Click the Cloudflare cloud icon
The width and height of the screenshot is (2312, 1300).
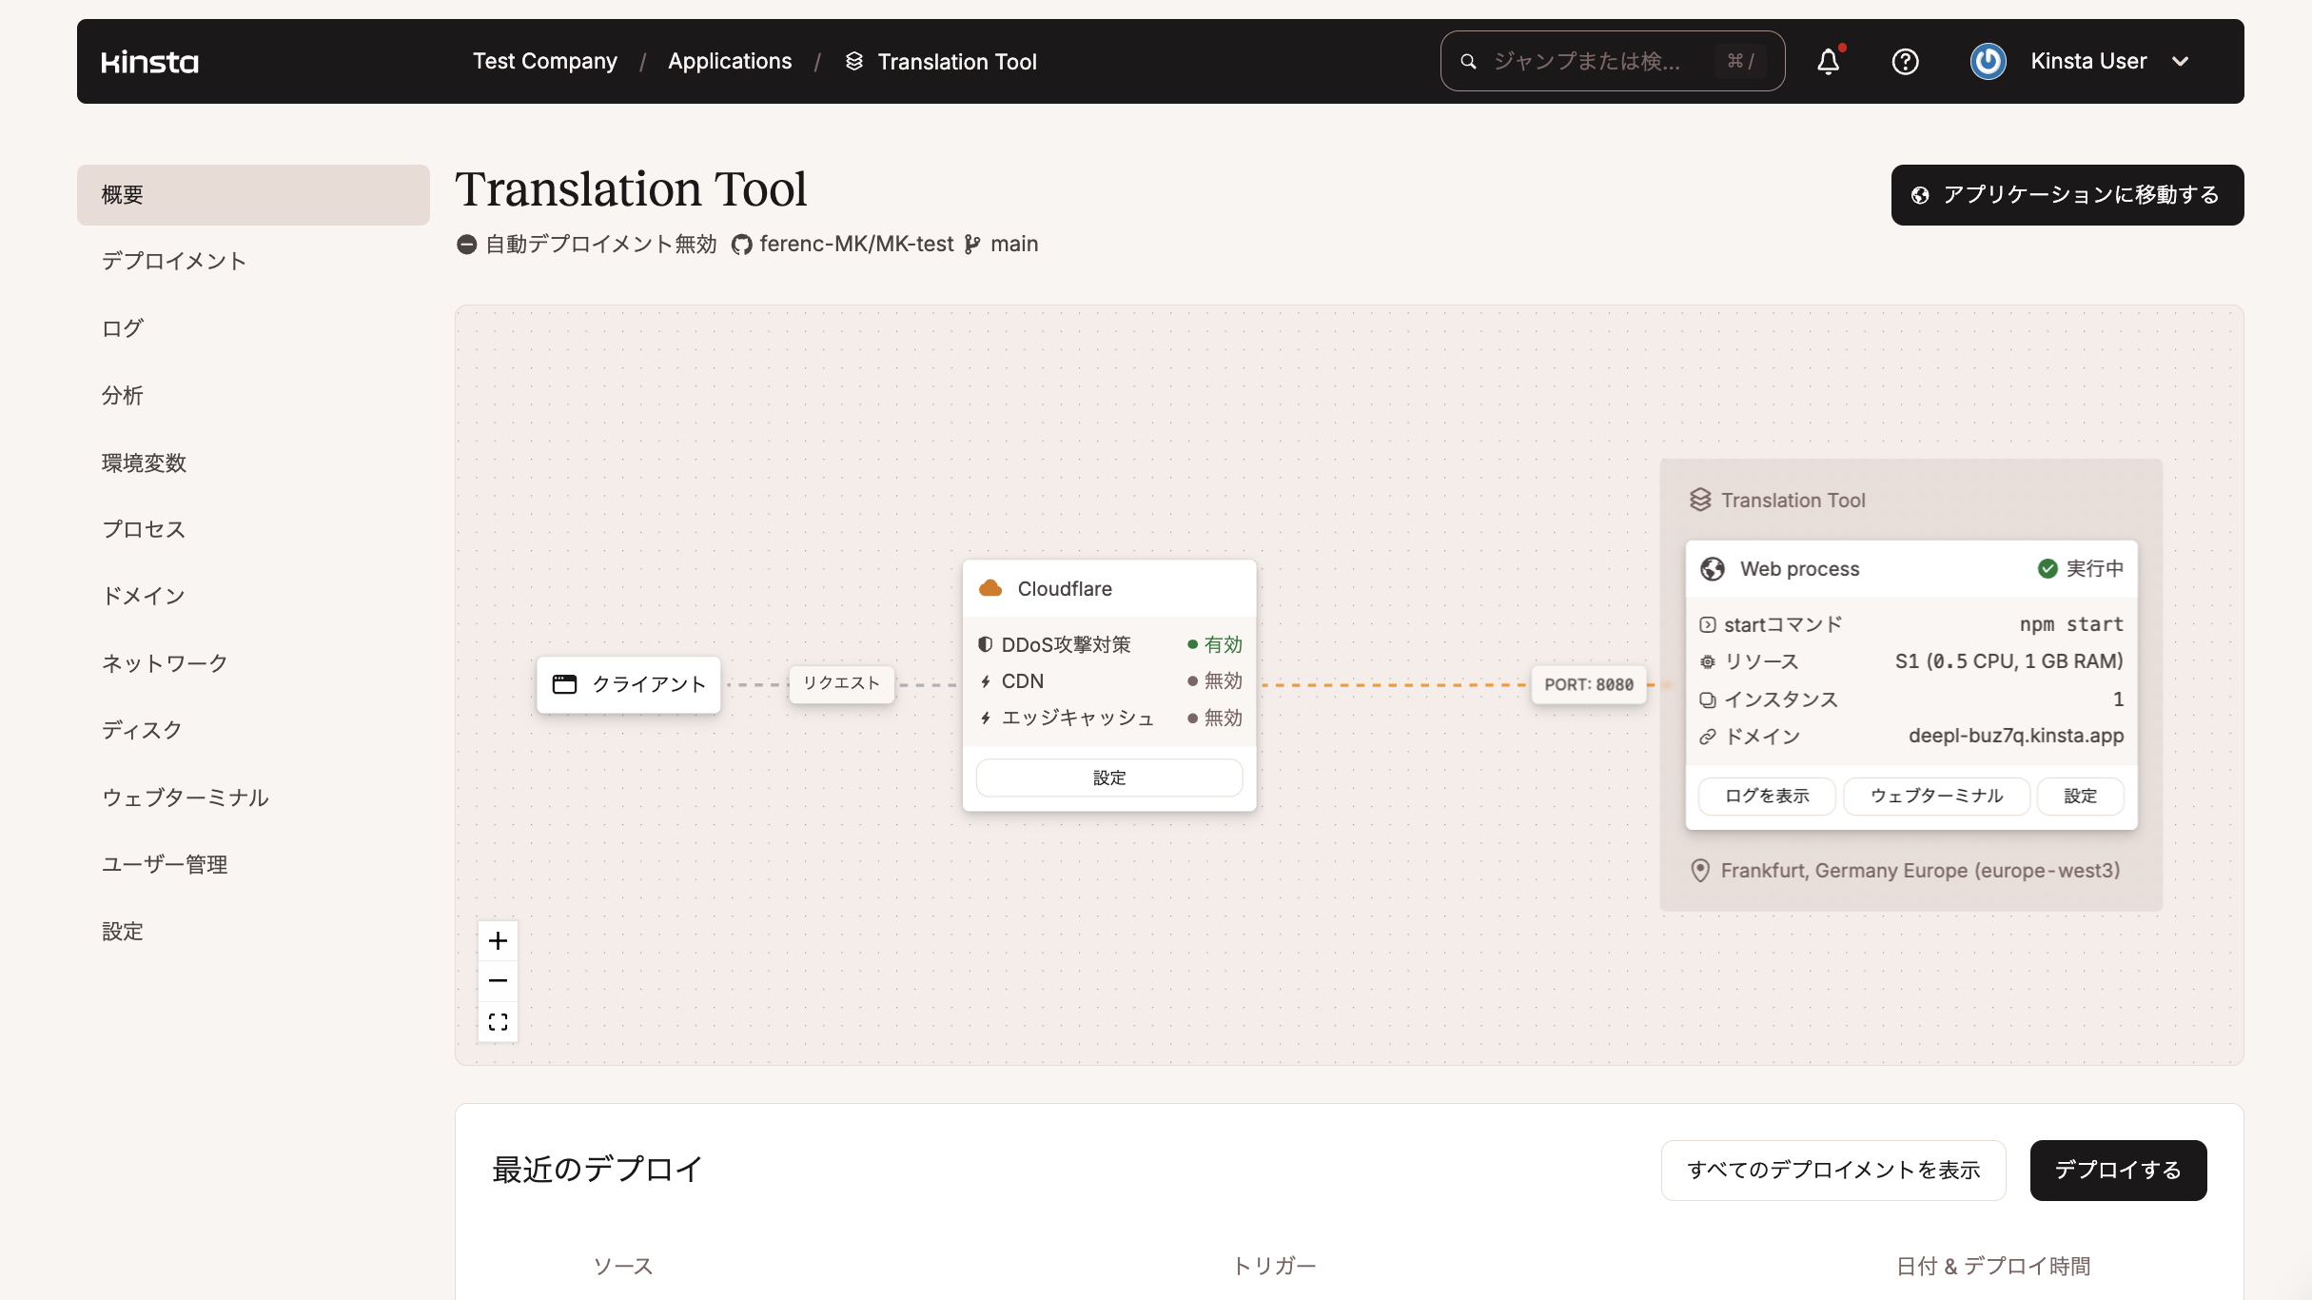point(989,587)
